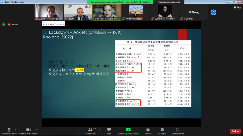Expand audio options arrow beside microphone
Screen dimensions: 243x136
[16, 130]
